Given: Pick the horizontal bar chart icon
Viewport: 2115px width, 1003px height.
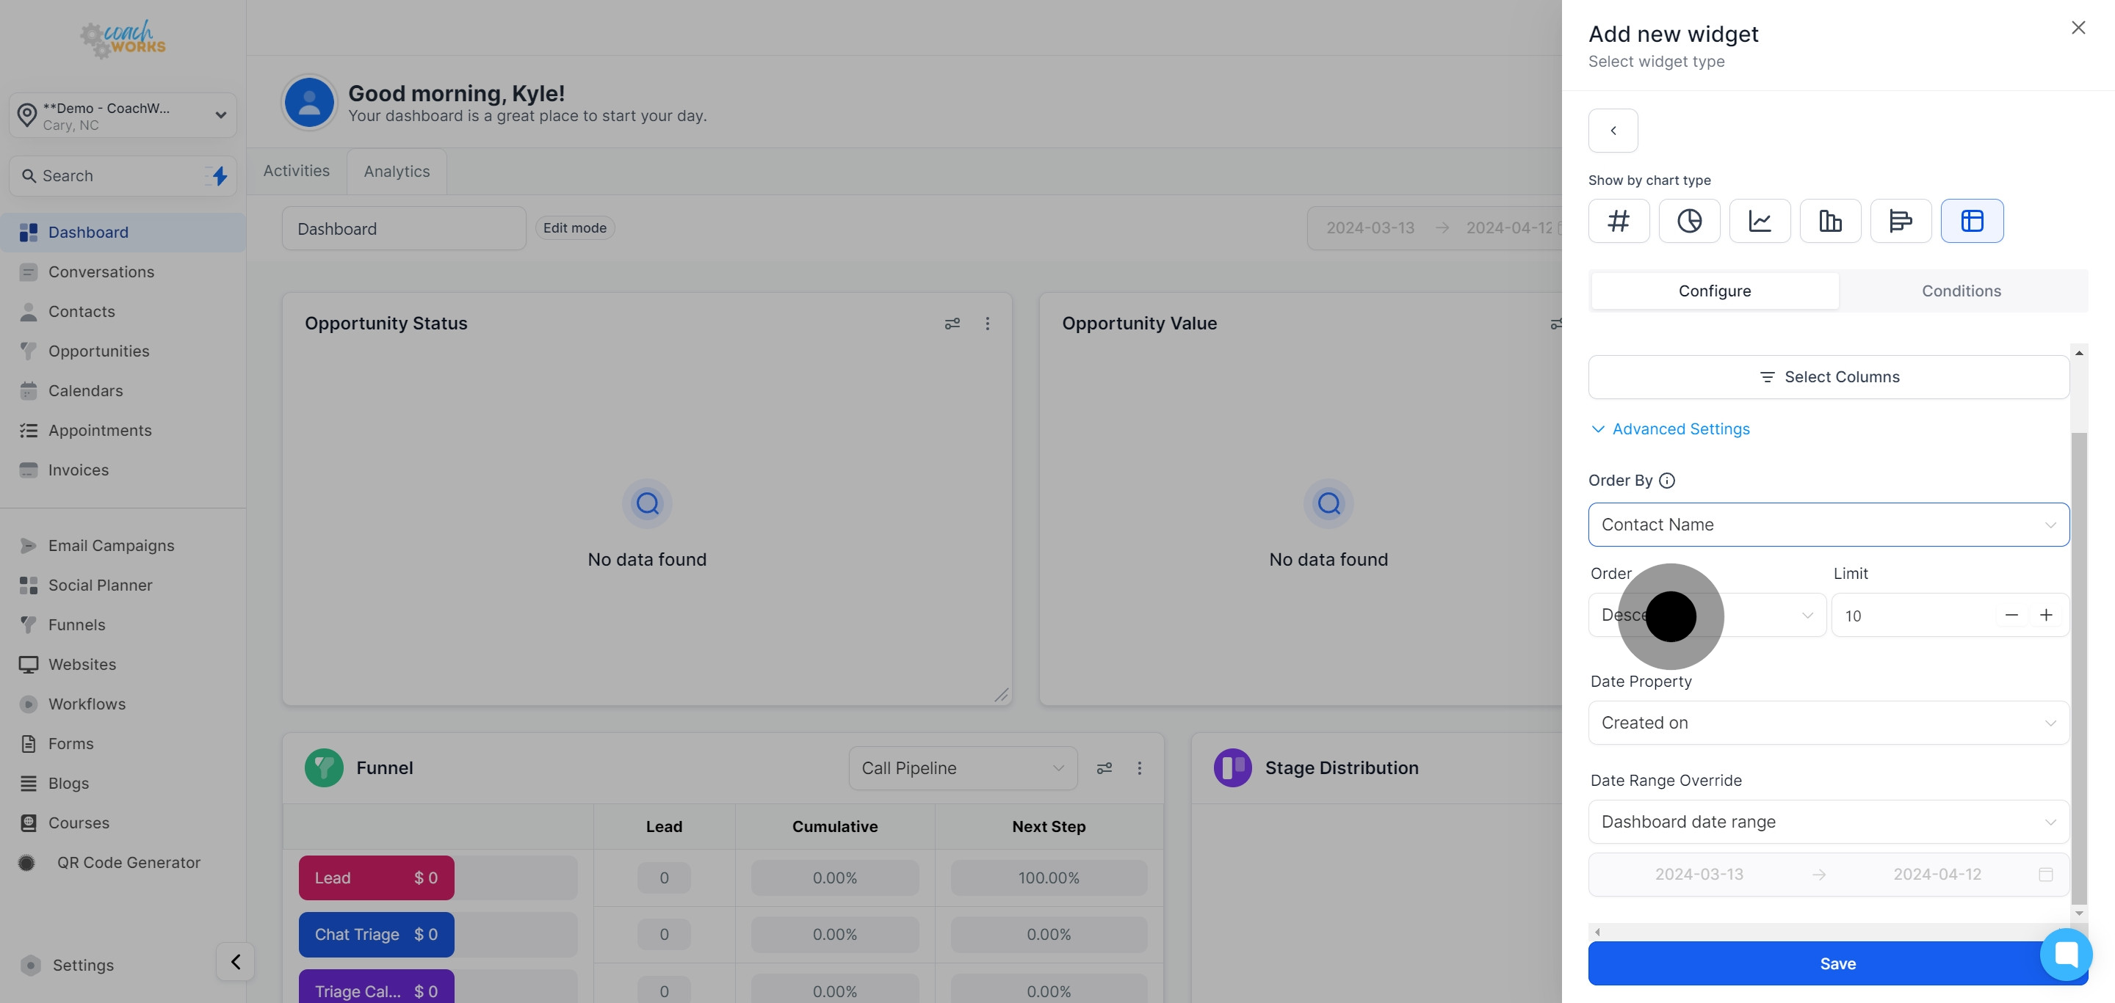Looking at the screenshot, I should coord(1900,221).
